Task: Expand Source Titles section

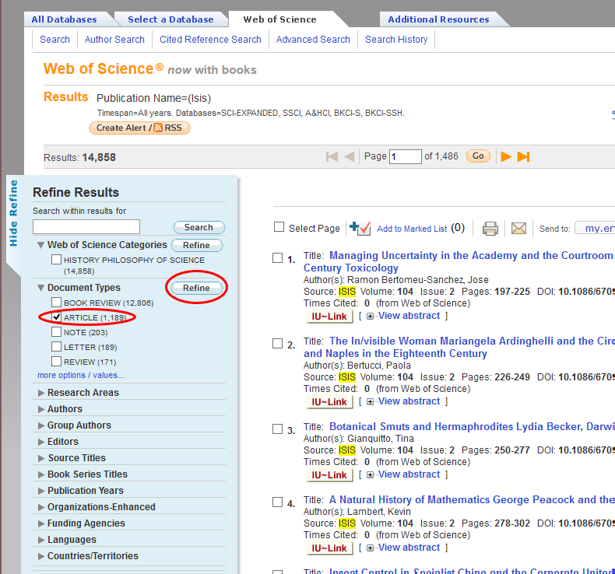Action: click(x=40, y=458)
